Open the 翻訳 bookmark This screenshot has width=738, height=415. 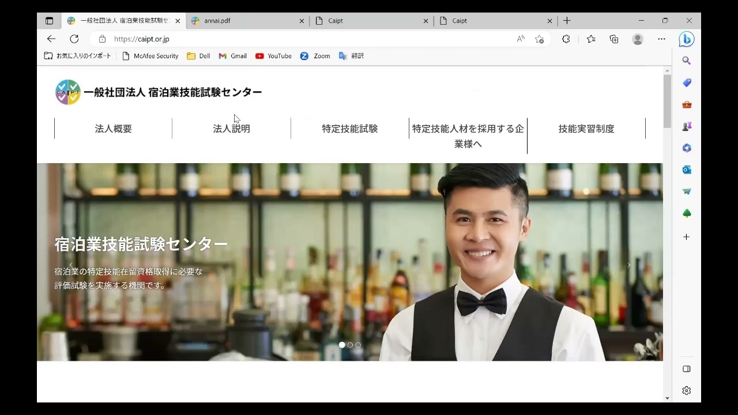(x=351, y=56)
